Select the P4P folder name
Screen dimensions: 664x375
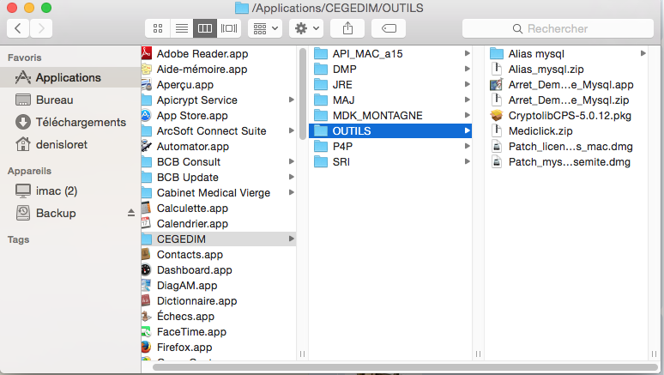click(x=342, y=146)
